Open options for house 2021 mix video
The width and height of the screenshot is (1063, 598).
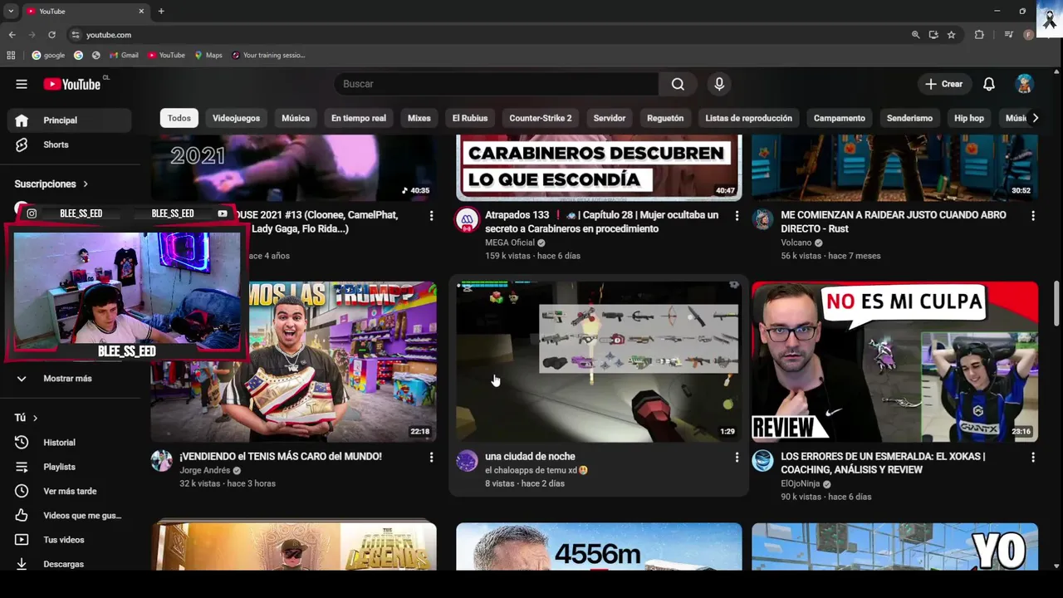point(431,216)
